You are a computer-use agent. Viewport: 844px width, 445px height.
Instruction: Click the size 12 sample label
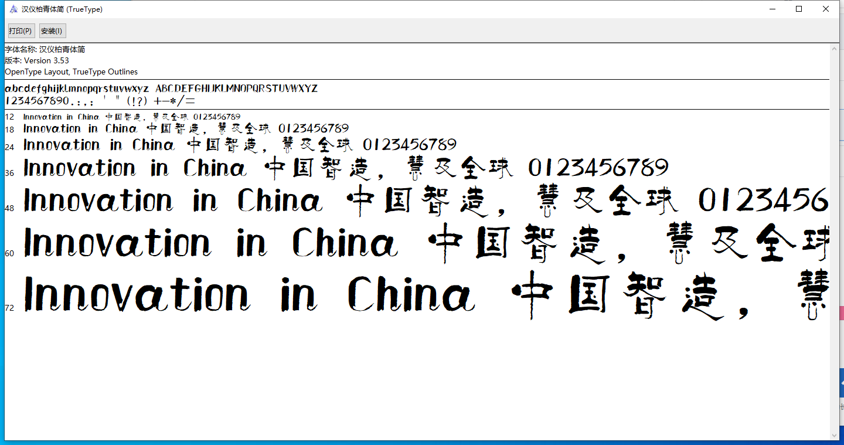(x=9, y=117)
